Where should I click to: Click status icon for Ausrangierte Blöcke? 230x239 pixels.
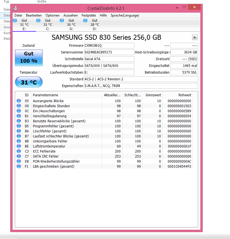(19, 101)
